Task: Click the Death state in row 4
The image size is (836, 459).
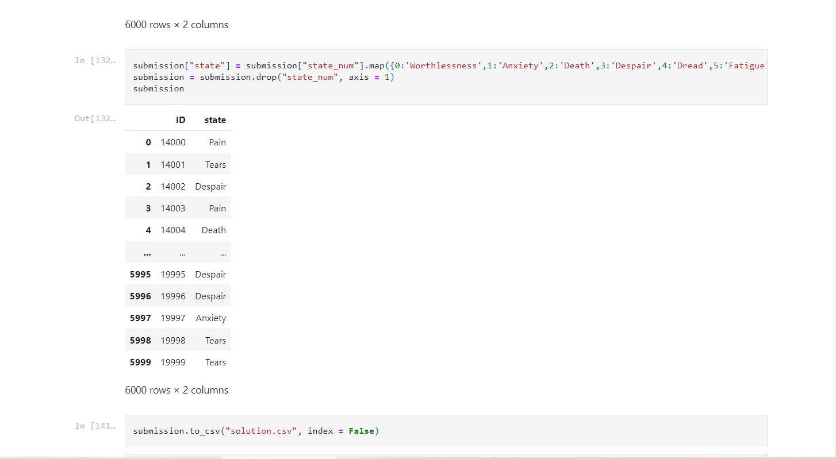Action: point(214,230)
